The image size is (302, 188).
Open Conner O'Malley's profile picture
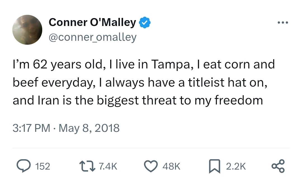point(27,30)
